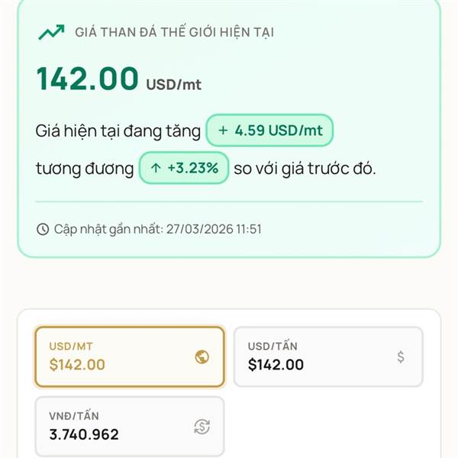Viewport: 458px width, 458px height.
Task: Switch to the USD/TẤN unit option
Action: pos(327,356)
